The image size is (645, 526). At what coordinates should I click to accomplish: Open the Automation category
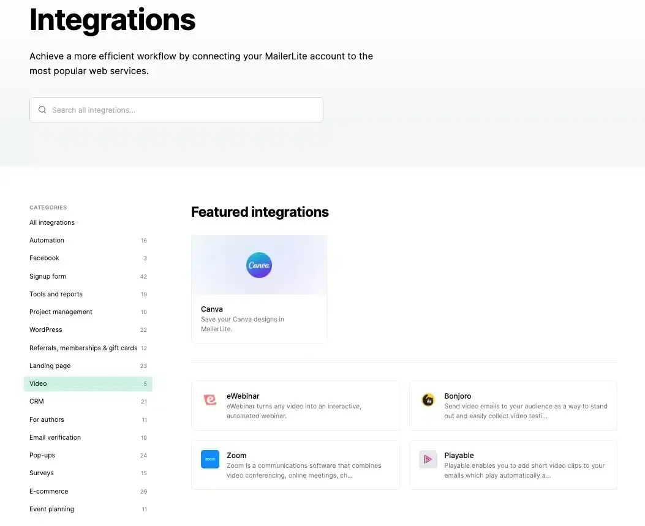(88, 240)
